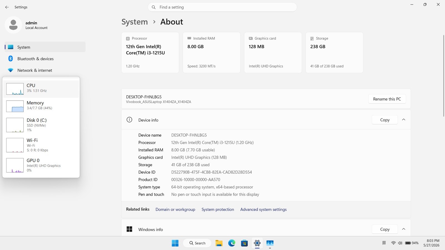The image size is (445, 250).
Task: Click System in the breadcrumb
Action: click(135, 22)
